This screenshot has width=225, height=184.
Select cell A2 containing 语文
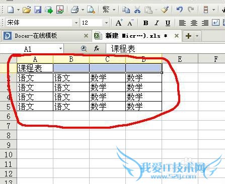pos(35,77)
